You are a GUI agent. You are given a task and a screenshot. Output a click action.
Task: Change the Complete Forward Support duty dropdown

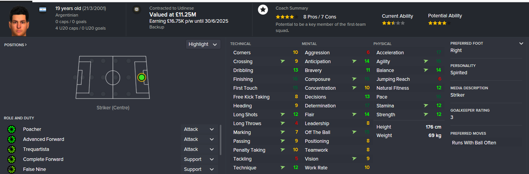[199, 159]
